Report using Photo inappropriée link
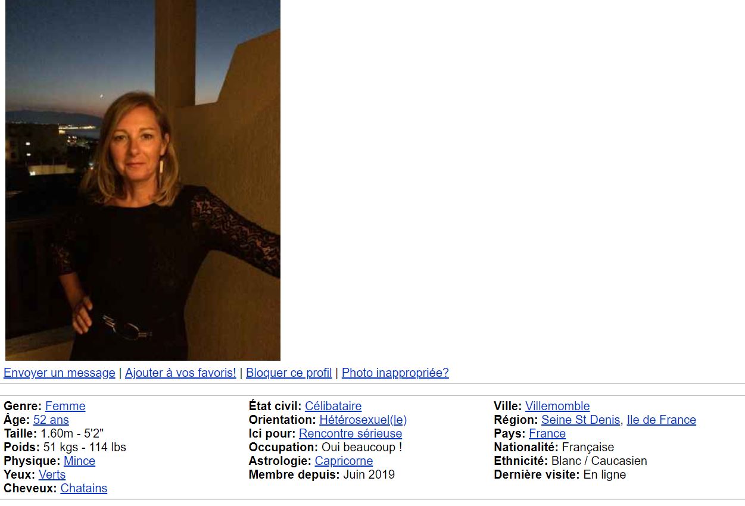The height and width of the screenshot is (506, 745). click(x=395, y=373)
